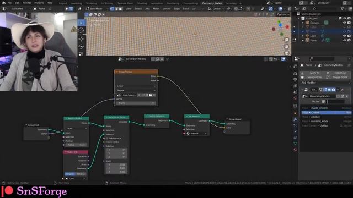Open the Window menu
This screenshot has width=353, height=198.
pyautogui.click(x=39, y=3)
